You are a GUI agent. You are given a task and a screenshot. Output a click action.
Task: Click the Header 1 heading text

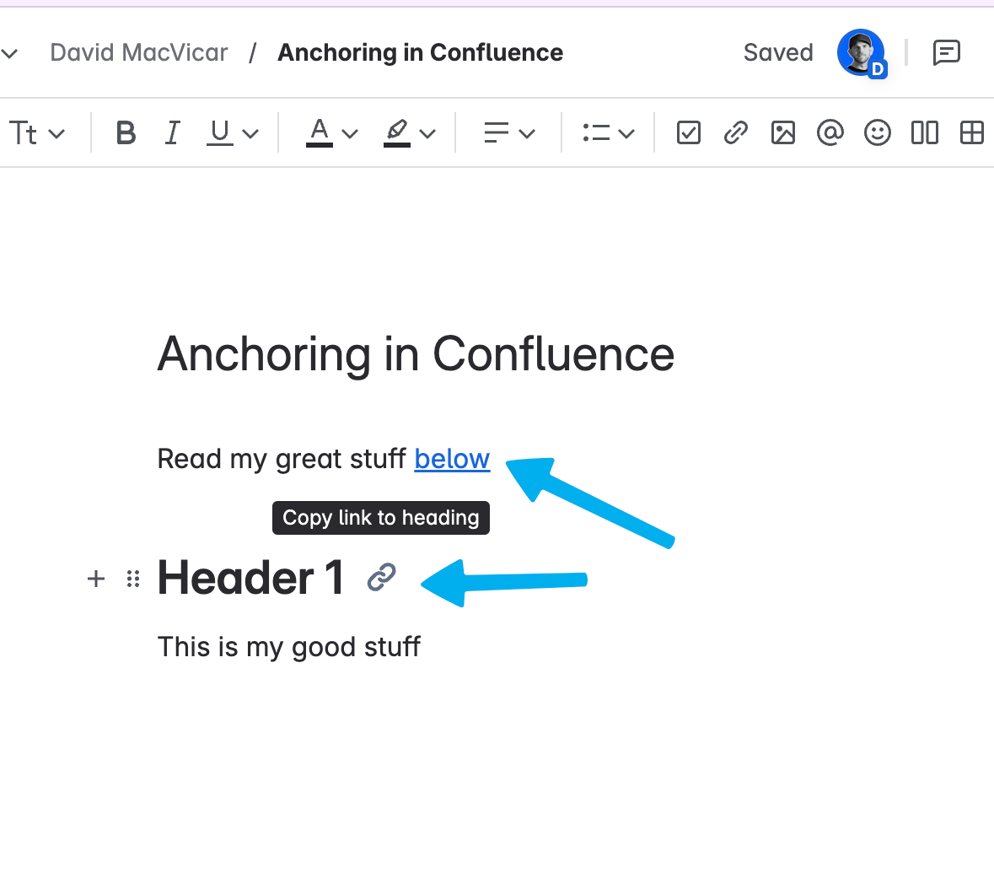(x=250, y=577)
